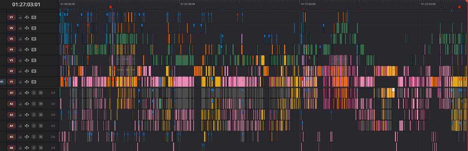Toggle auto track selector on V1
468x151 pixels.
[27, 82]
